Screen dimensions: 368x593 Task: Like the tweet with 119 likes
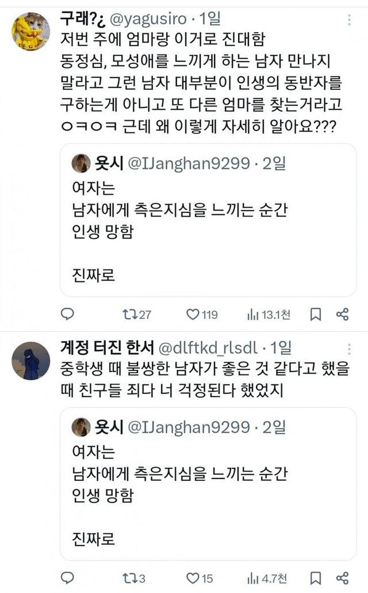[193, 314]
